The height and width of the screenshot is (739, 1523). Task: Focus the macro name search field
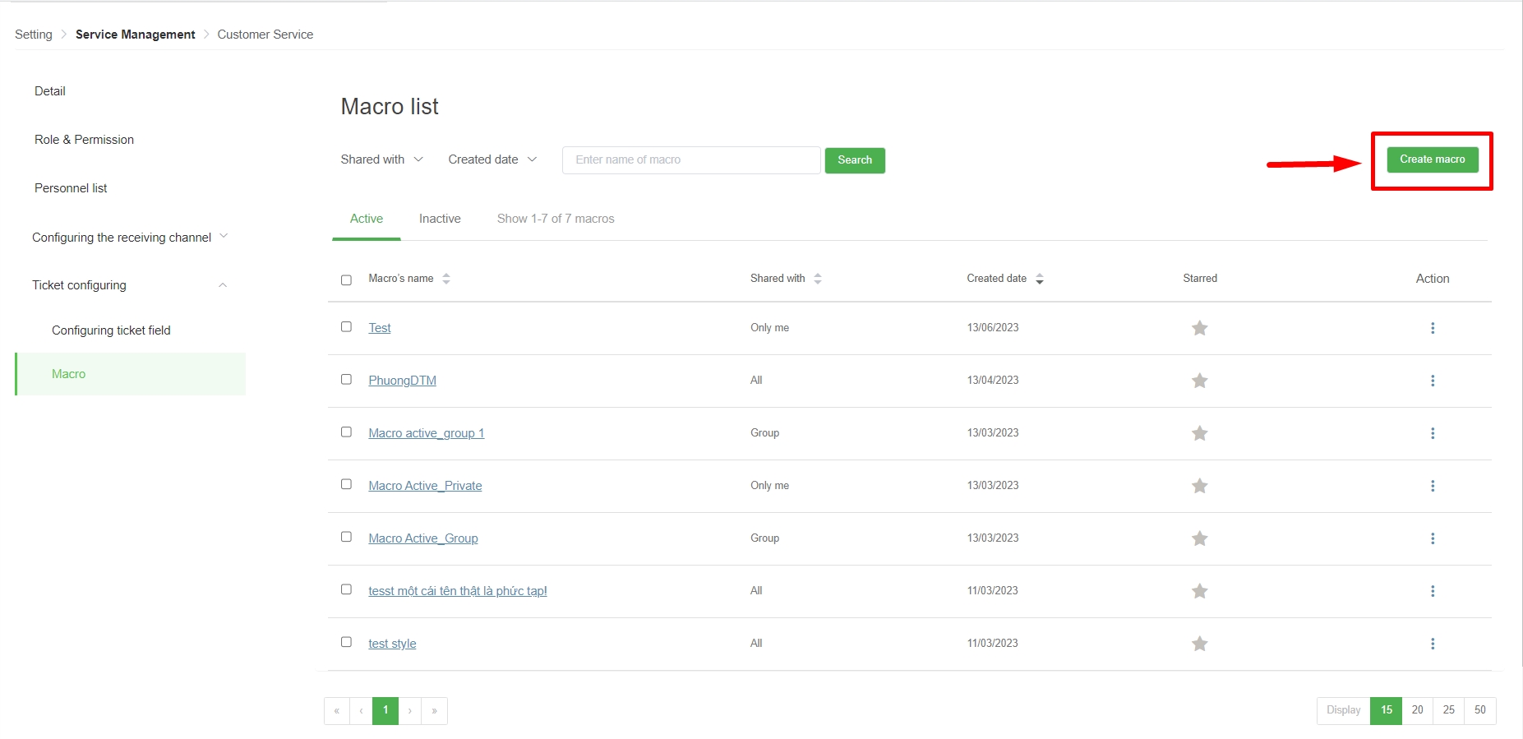[x=690, y=160]
